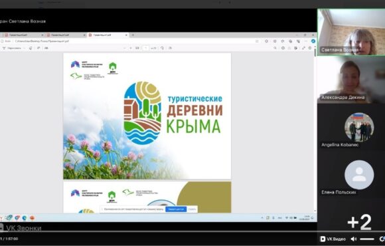Viewport: 385px width, 246px height.
Task: Show hidden system tray icons chevron
Action: pos(262,217)
